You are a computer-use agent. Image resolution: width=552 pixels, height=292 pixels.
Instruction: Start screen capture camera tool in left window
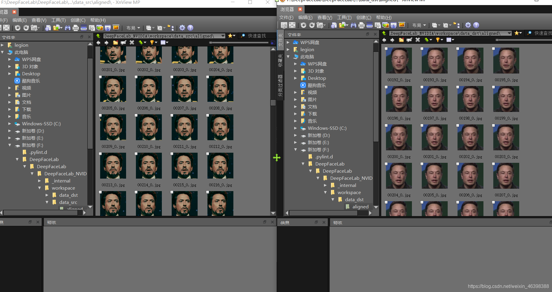pyautogui.click(x=108, y=28)
